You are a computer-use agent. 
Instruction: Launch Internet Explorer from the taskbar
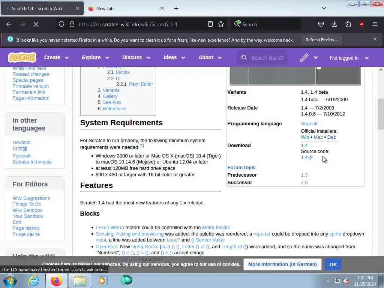(x=33, y=280)
